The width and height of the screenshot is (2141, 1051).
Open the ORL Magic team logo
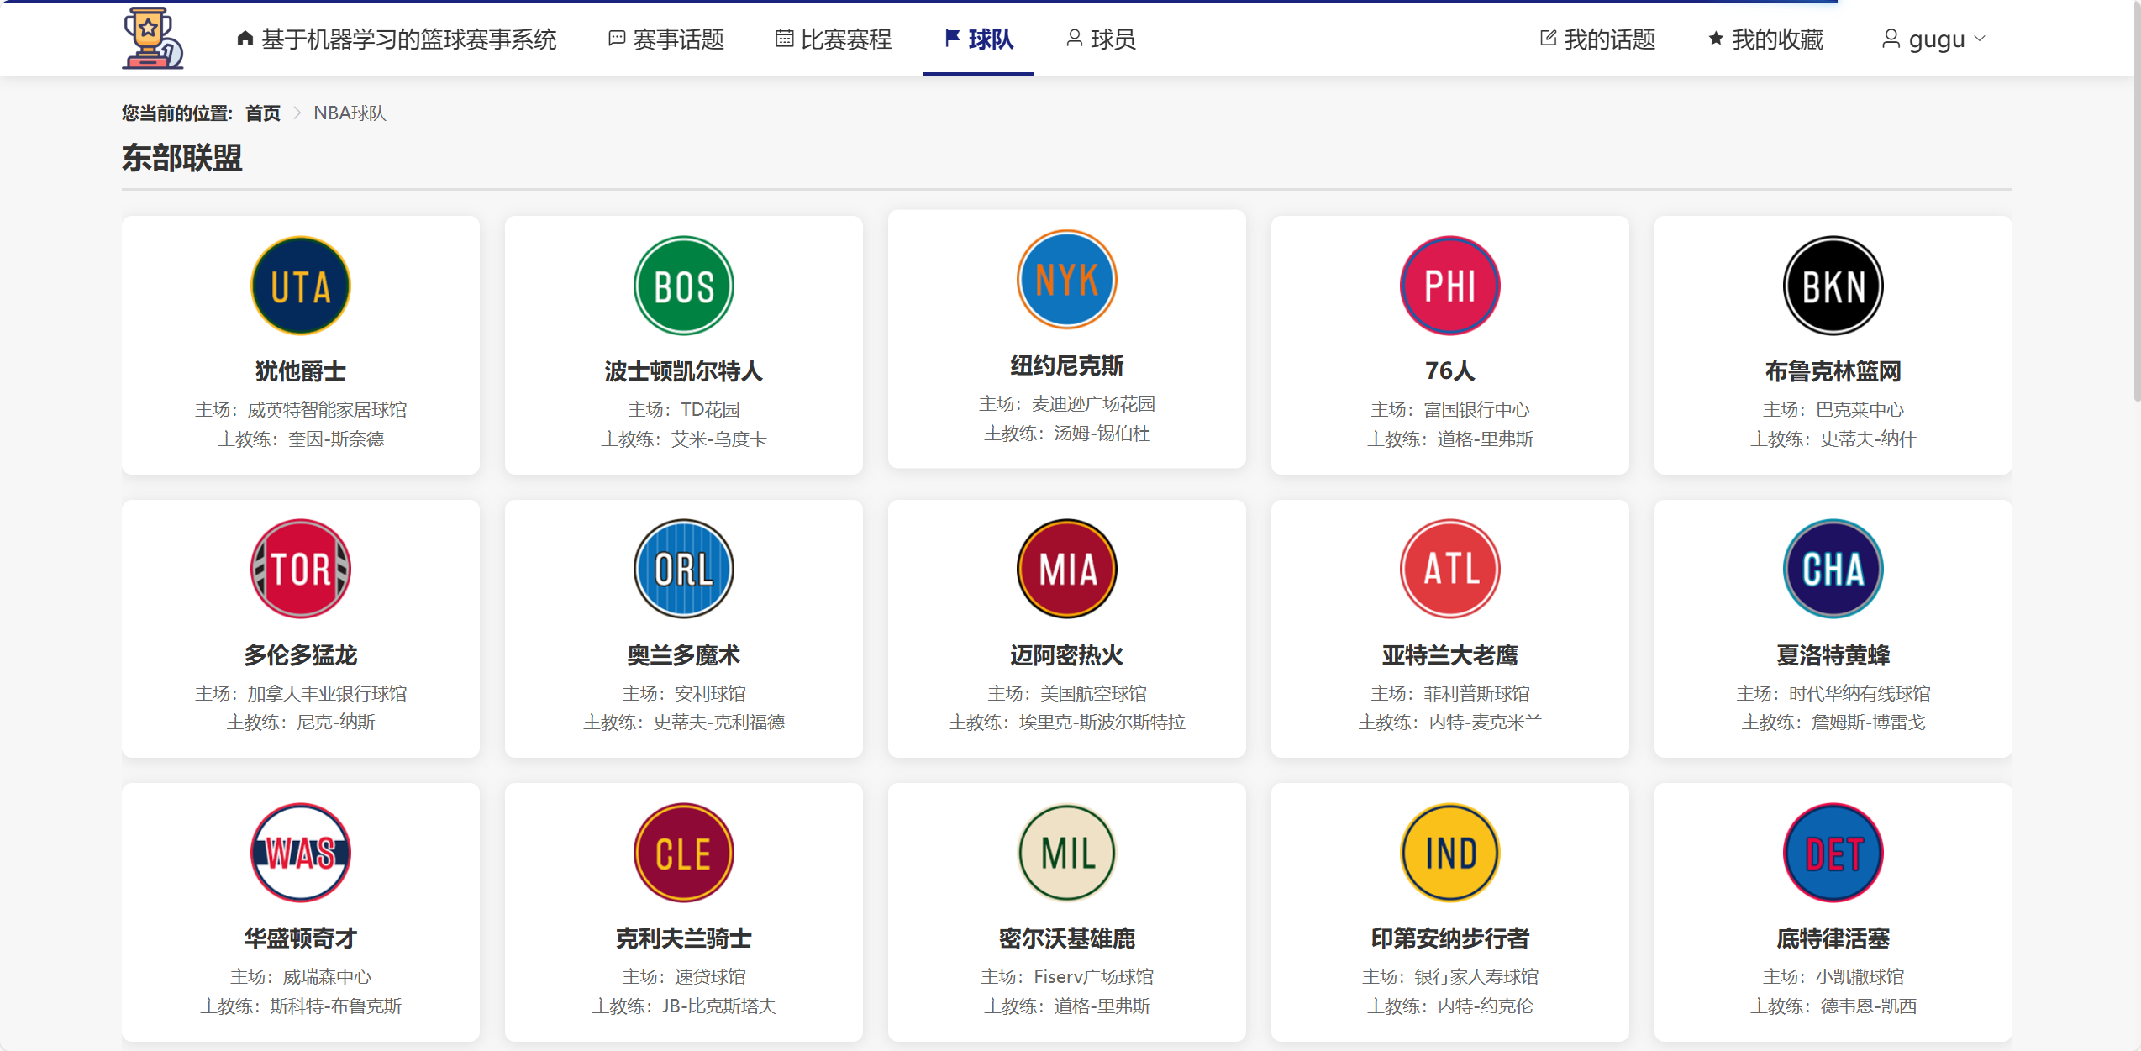(684, 569)
